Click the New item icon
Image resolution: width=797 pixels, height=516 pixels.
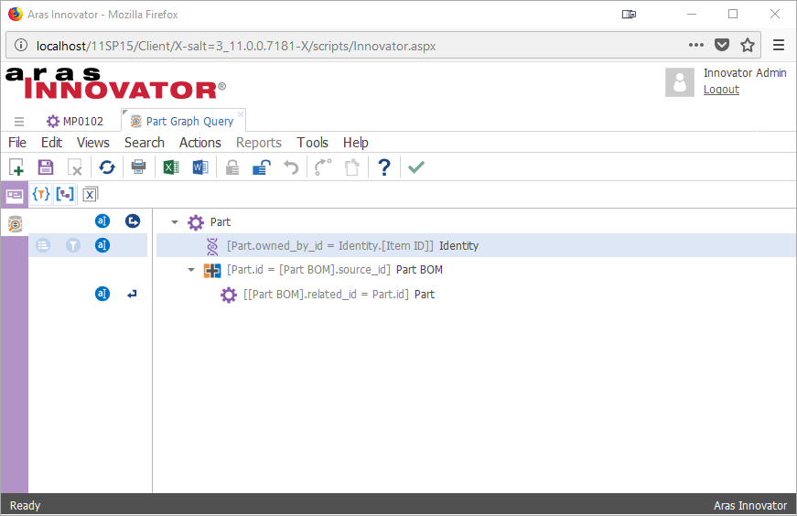pos(16,167)
